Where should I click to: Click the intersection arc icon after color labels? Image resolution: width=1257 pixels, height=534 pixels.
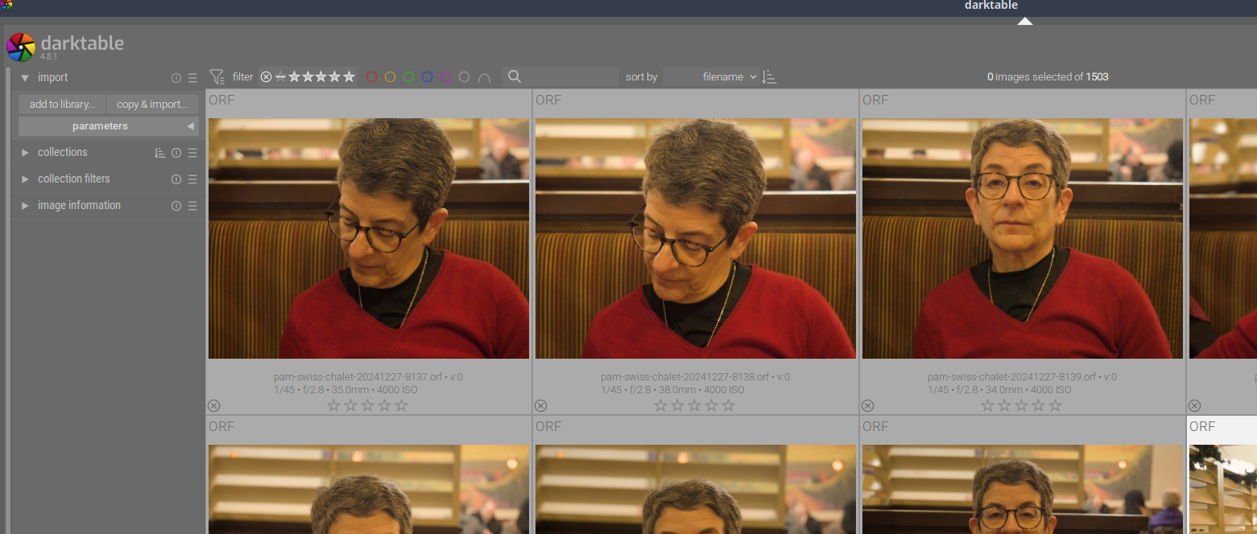point(484,76)
